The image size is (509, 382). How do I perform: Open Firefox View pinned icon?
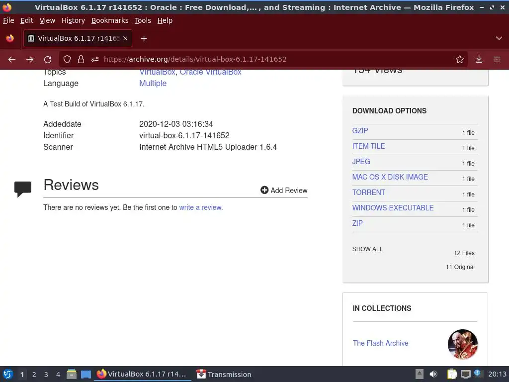[10, 38]
